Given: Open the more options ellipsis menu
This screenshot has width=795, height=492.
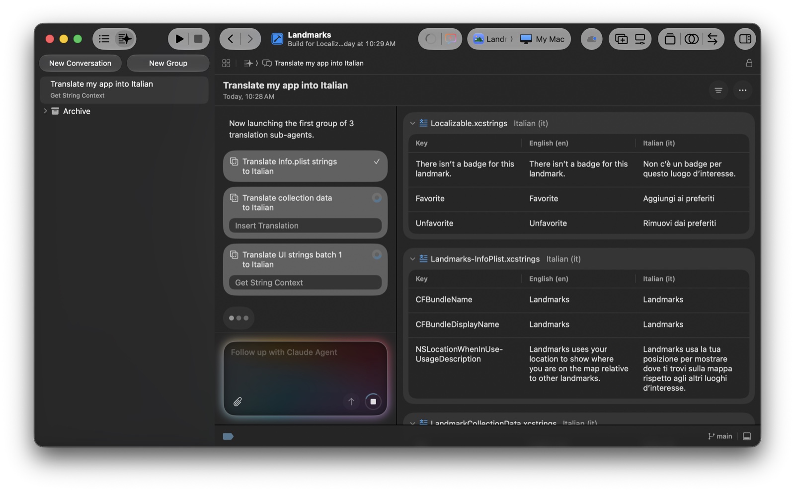Looking at the screenshot, I should pos(742,90).
